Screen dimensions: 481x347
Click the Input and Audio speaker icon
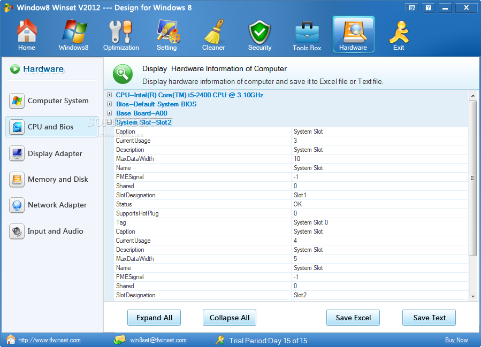tap(17, 231)
